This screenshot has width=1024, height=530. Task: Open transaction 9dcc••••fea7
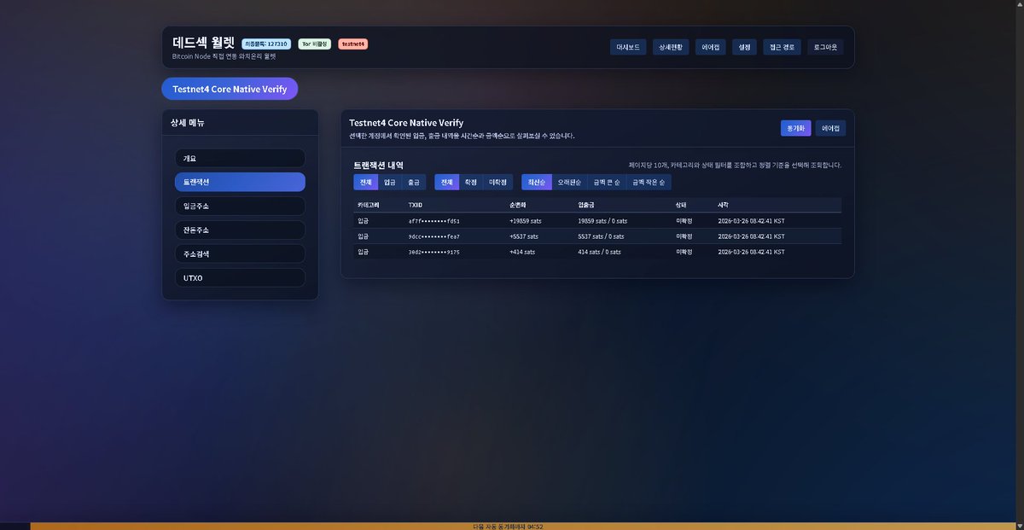(433, 236)
